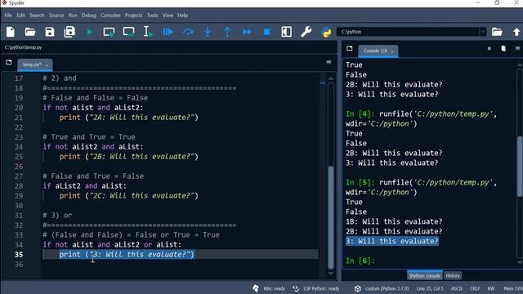Click RW permissions status entry

[x=491, y=288]
